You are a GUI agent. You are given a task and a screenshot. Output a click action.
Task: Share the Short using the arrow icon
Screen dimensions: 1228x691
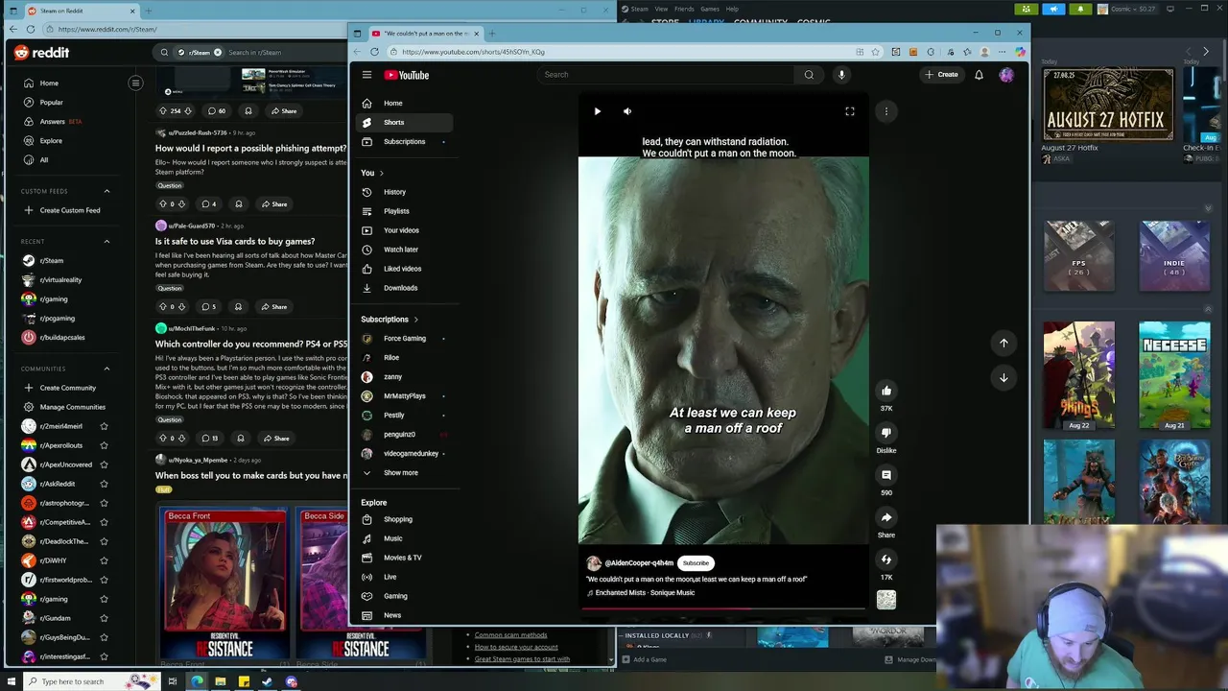886,517
